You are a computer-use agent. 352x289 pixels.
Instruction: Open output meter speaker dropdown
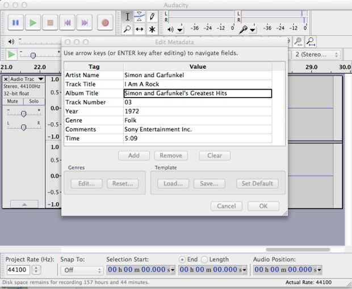[180, 30]
